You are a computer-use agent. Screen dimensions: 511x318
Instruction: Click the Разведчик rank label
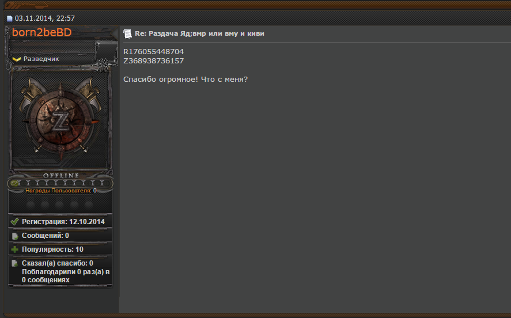point(41,59)
